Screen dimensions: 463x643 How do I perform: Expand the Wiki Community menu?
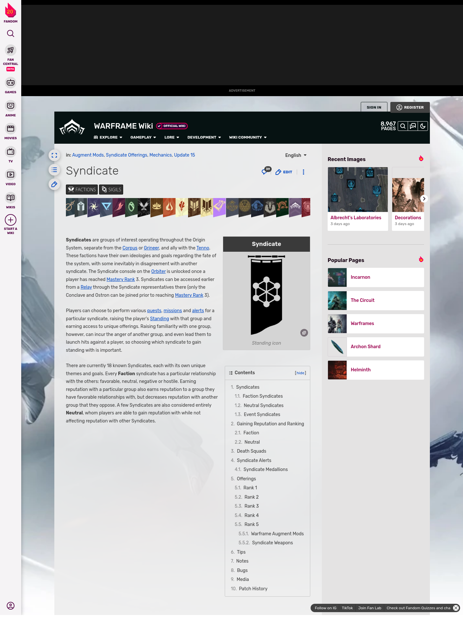[x=248, y=137]
